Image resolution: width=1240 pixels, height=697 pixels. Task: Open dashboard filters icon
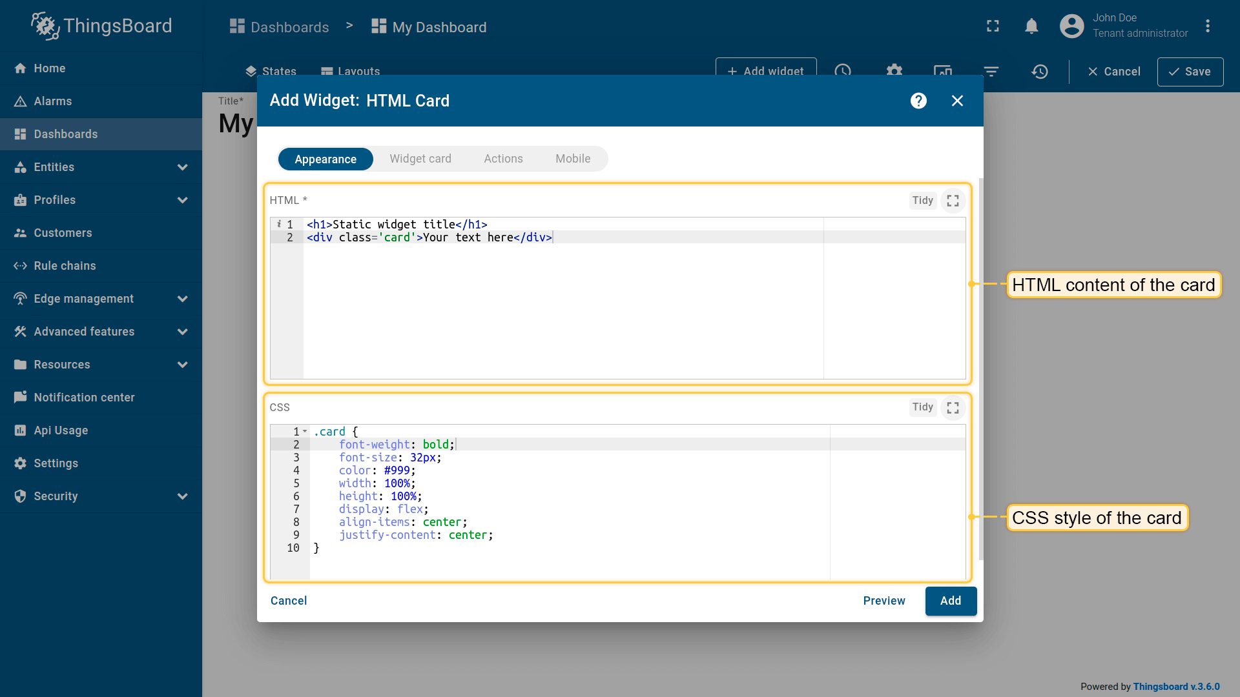(x=991, y=72)
